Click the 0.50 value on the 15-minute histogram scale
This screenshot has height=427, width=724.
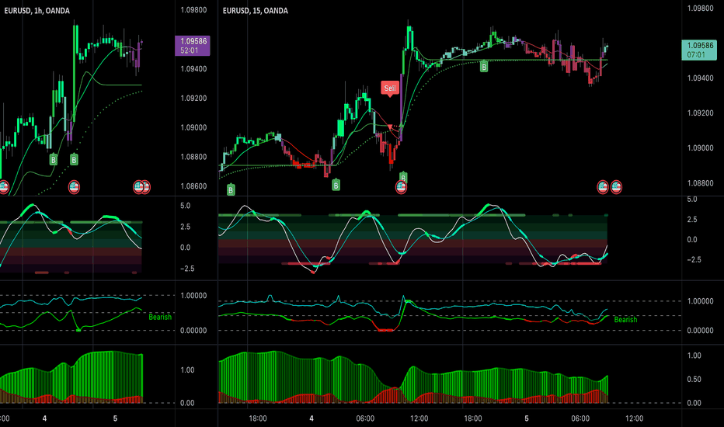click(x=694, y=379)
